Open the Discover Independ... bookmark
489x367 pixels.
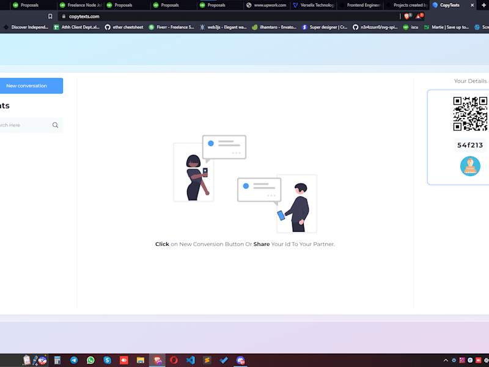pos(26,27)
